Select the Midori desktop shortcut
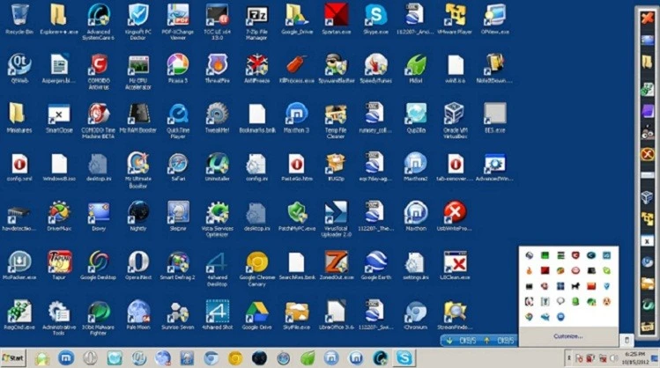This screenshot has width=660, height=368. pos(416,68)
